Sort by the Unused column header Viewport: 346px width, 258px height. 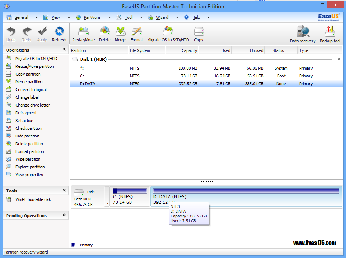pyautogui.click(x=248, y=50)
